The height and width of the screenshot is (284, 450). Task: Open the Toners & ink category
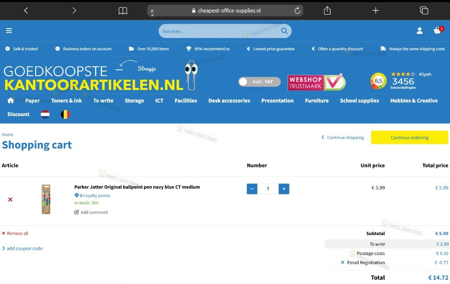pos(66,101)
